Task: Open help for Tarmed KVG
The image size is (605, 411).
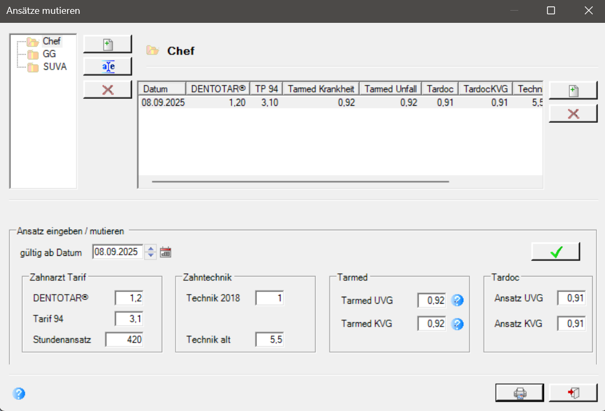Action: (x=457, y=324)
